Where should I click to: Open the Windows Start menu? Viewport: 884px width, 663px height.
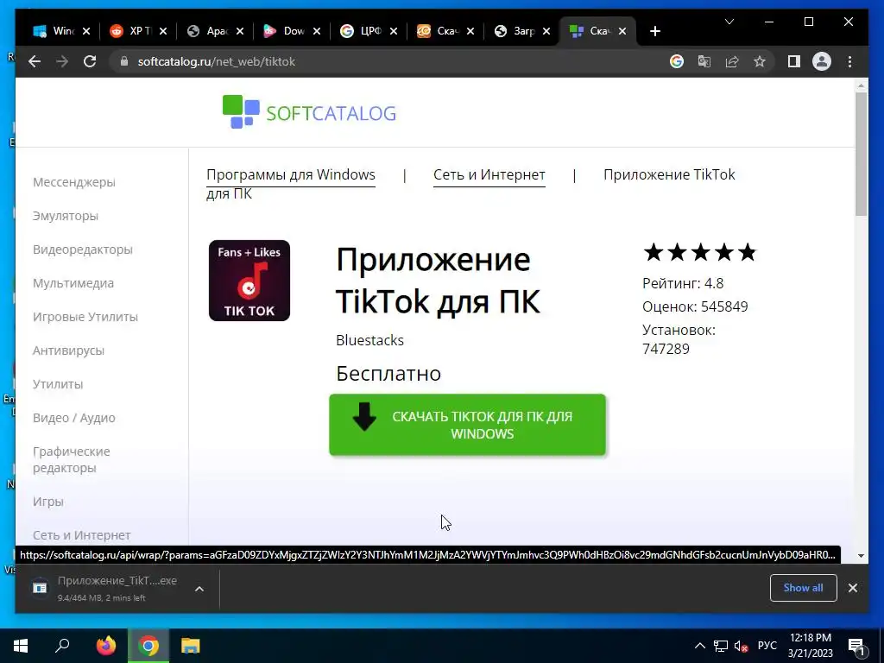point(21,646)
